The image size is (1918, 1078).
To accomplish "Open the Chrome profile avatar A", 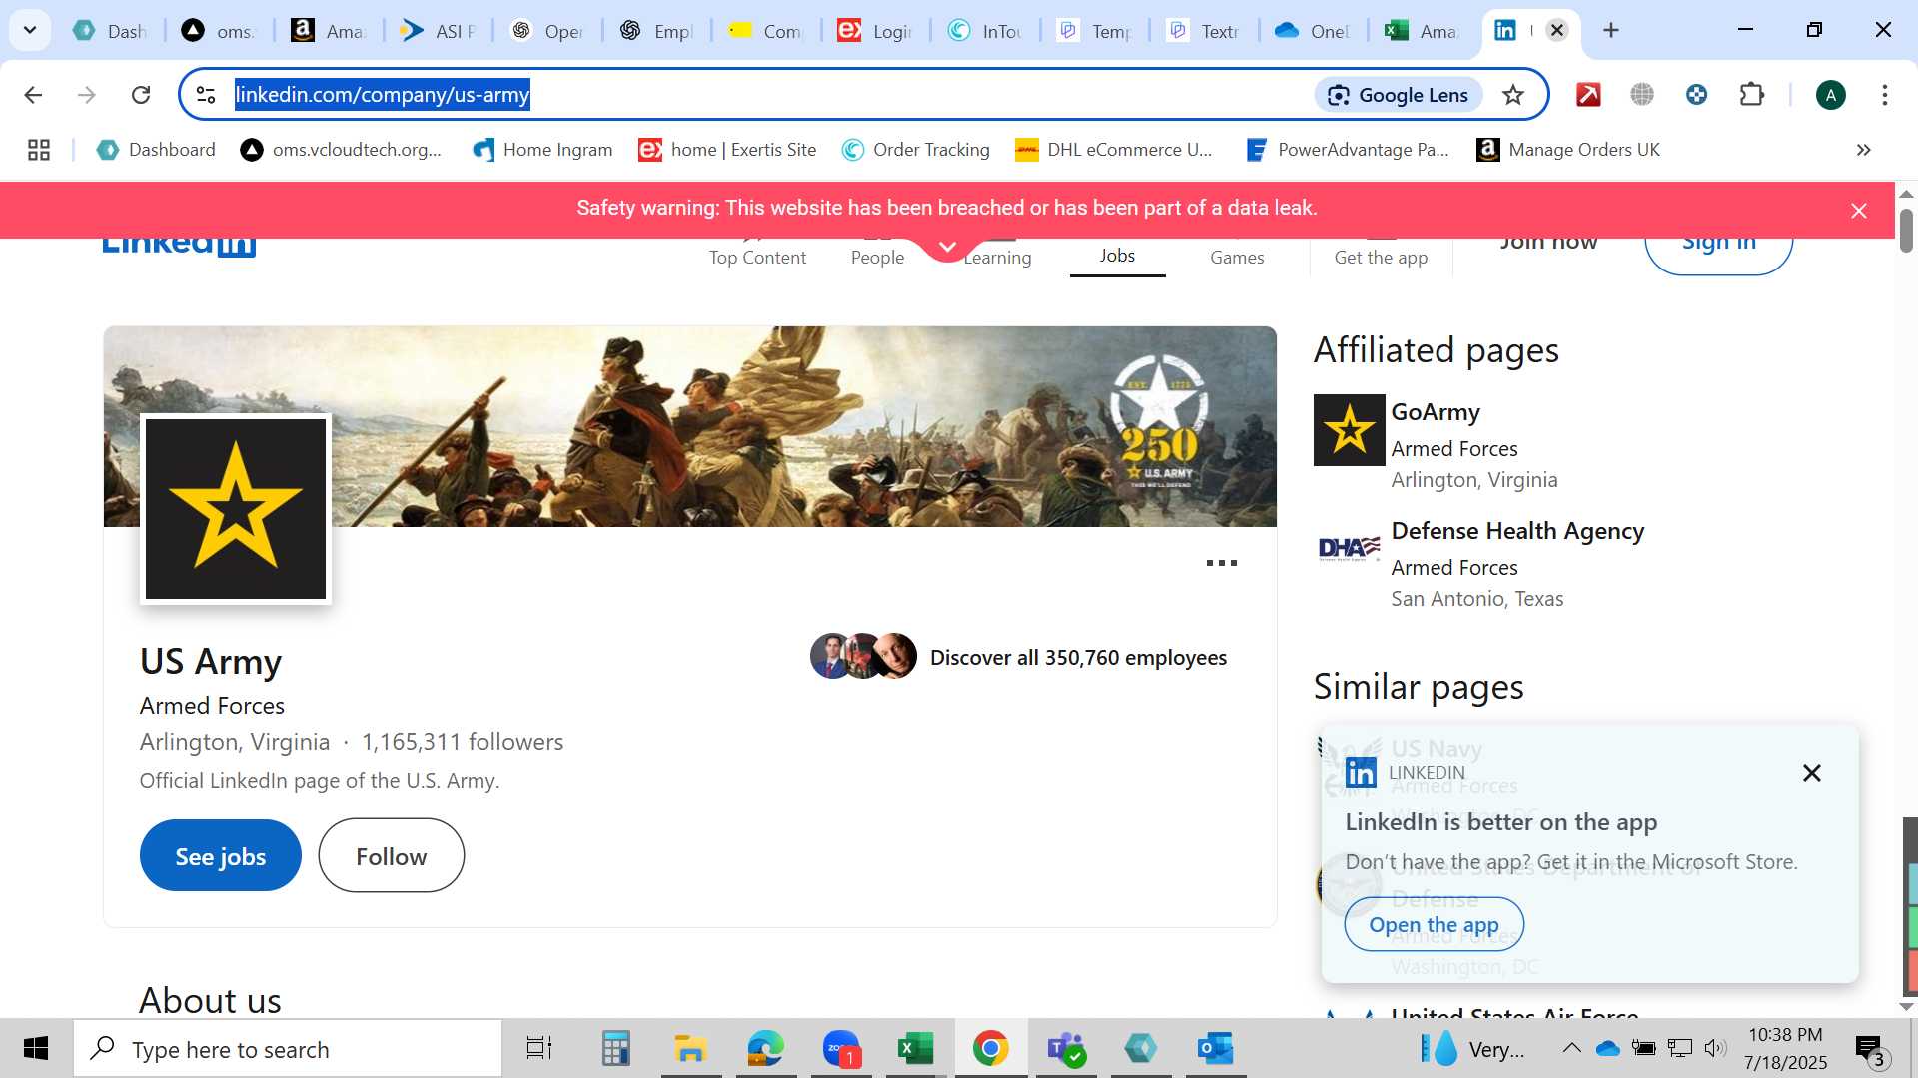I will pos(1830,95).
